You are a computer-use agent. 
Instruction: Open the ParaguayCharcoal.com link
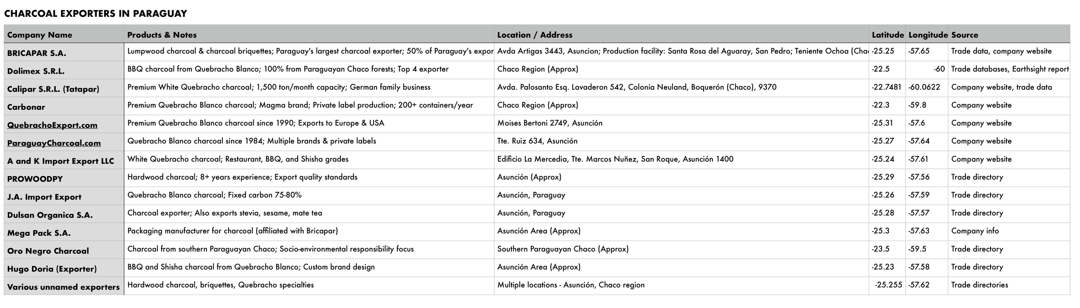54,143
